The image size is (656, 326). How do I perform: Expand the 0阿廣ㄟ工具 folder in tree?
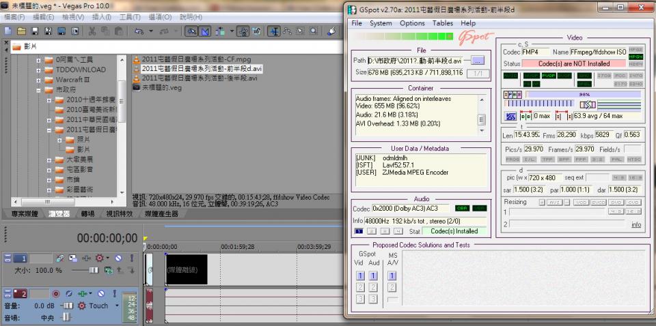pos(39,60)
